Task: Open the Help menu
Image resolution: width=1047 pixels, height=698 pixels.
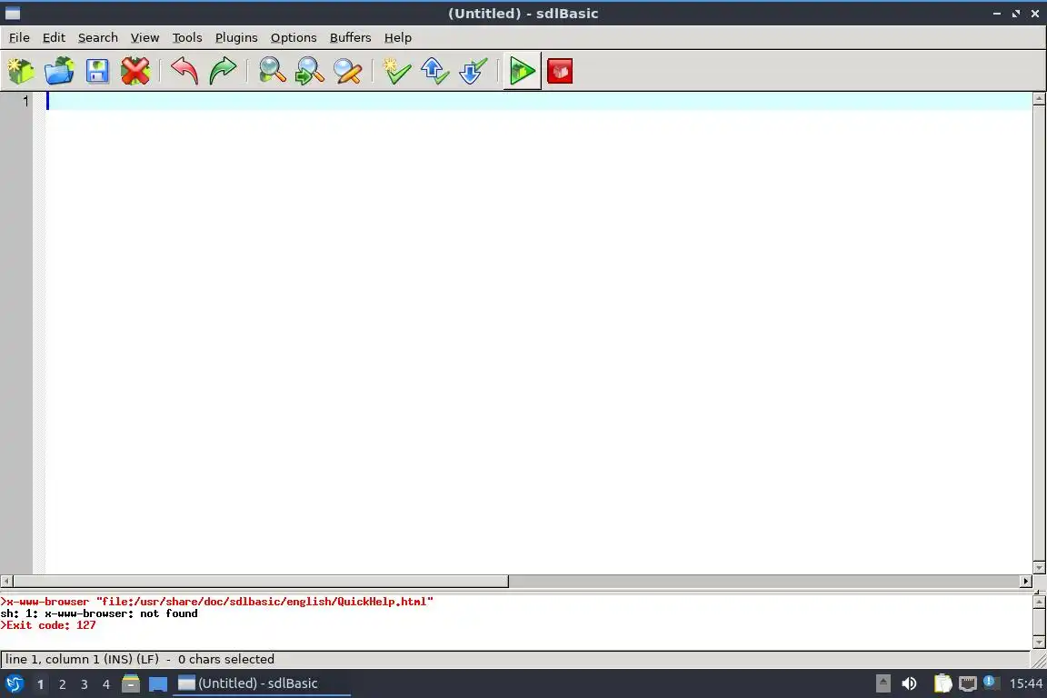Action: (397, 37)
